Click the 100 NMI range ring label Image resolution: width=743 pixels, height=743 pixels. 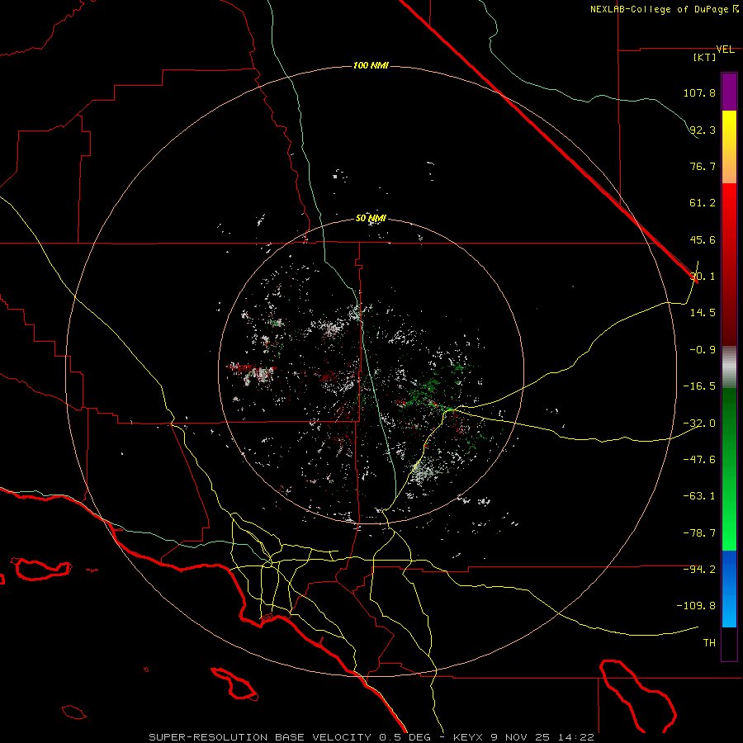click(371, 65)
